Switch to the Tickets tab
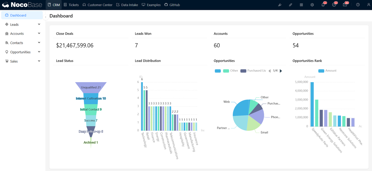 71,5
